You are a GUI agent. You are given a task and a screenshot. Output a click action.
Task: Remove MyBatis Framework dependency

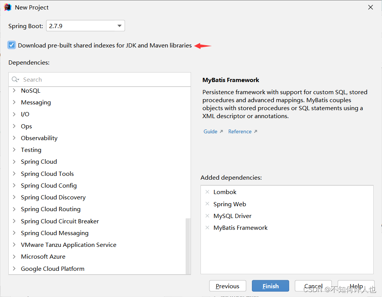[x=207, y=228]
